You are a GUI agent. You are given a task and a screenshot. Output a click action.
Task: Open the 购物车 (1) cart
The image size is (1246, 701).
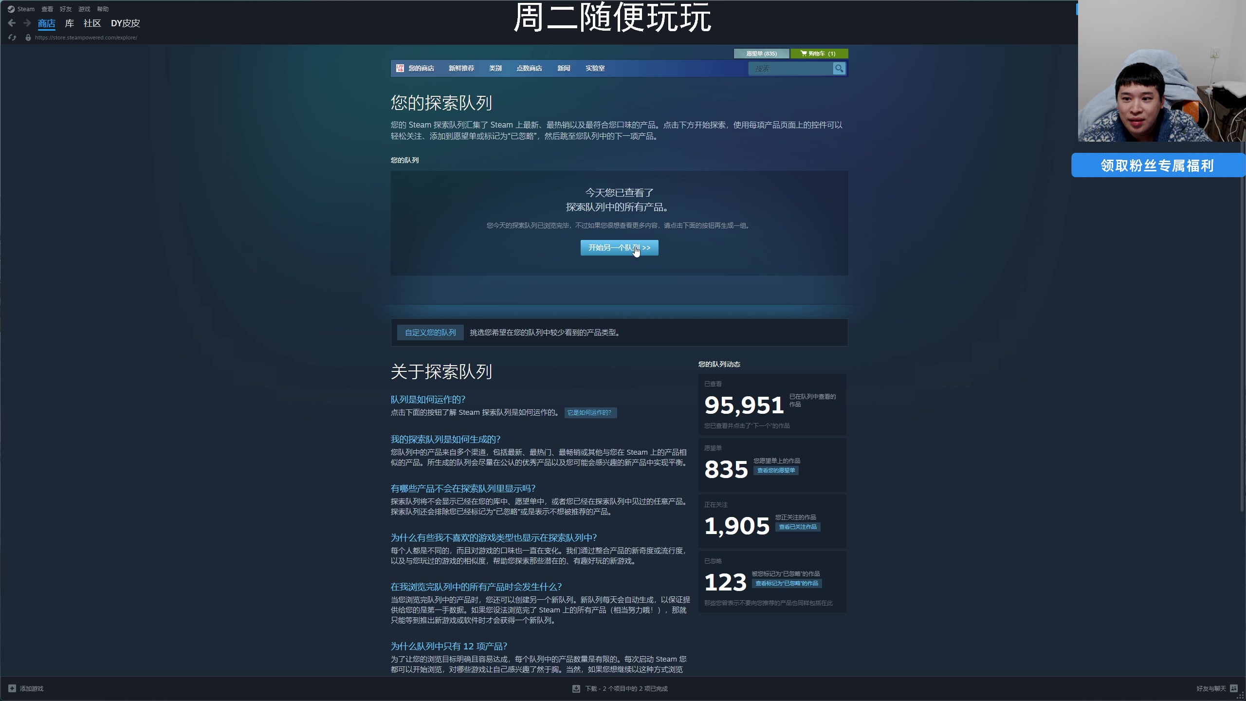click(819, 54)
